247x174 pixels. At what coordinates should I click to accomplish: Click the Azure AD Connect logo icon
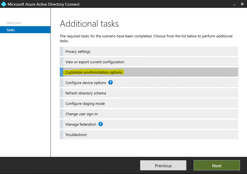[x=3, y=4]
